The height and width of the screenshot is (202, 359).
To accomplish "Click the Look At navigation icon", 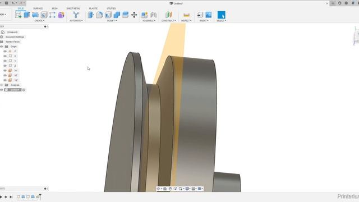I will (x=165, y=189).
